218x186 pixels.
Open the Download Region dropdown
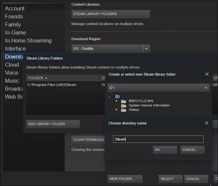point(146,49)
